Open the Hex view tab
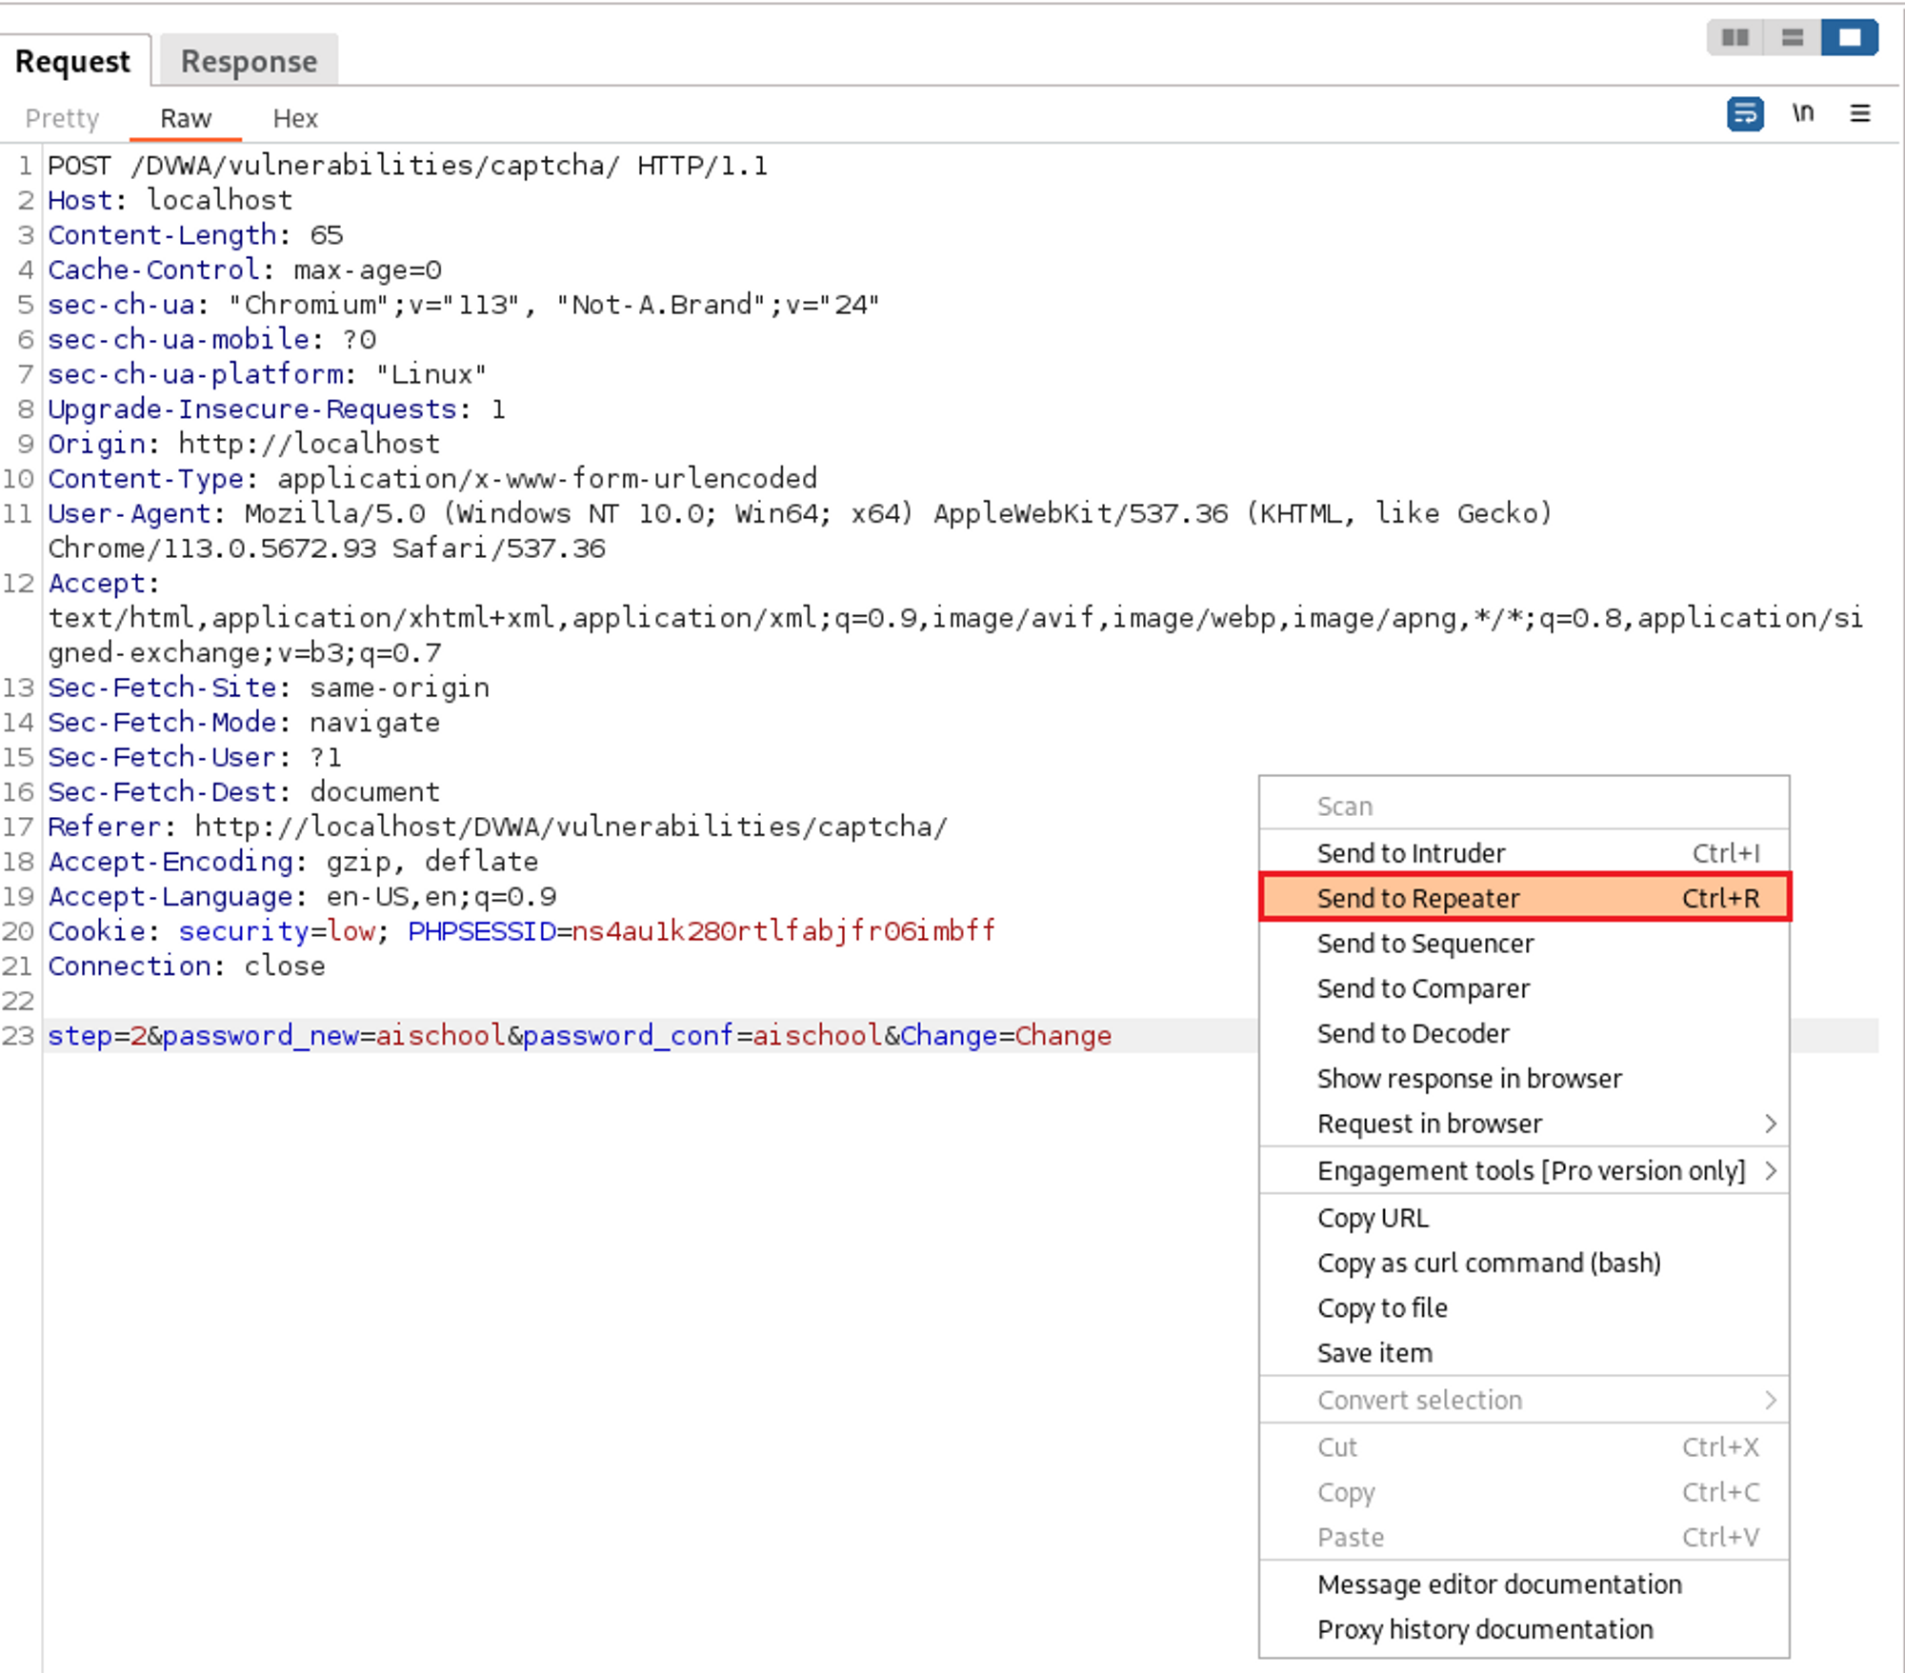This screenshot has height=1673, width=1905. tap(295, 118)
